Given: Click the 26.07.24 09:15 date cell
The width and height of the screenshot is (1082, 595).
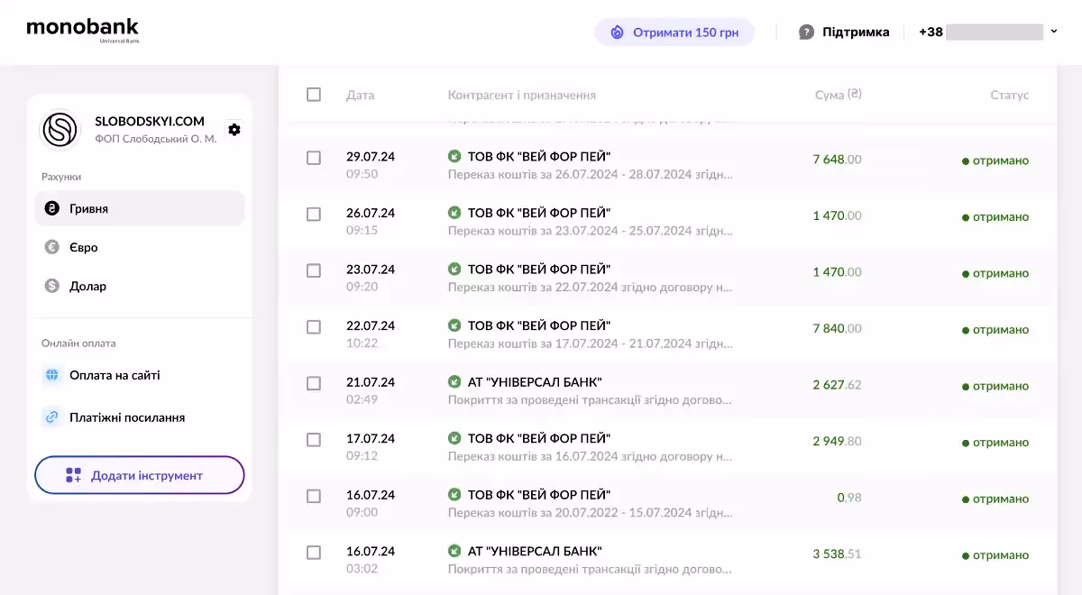Looking at the screenshot, I should pos(371,222).
